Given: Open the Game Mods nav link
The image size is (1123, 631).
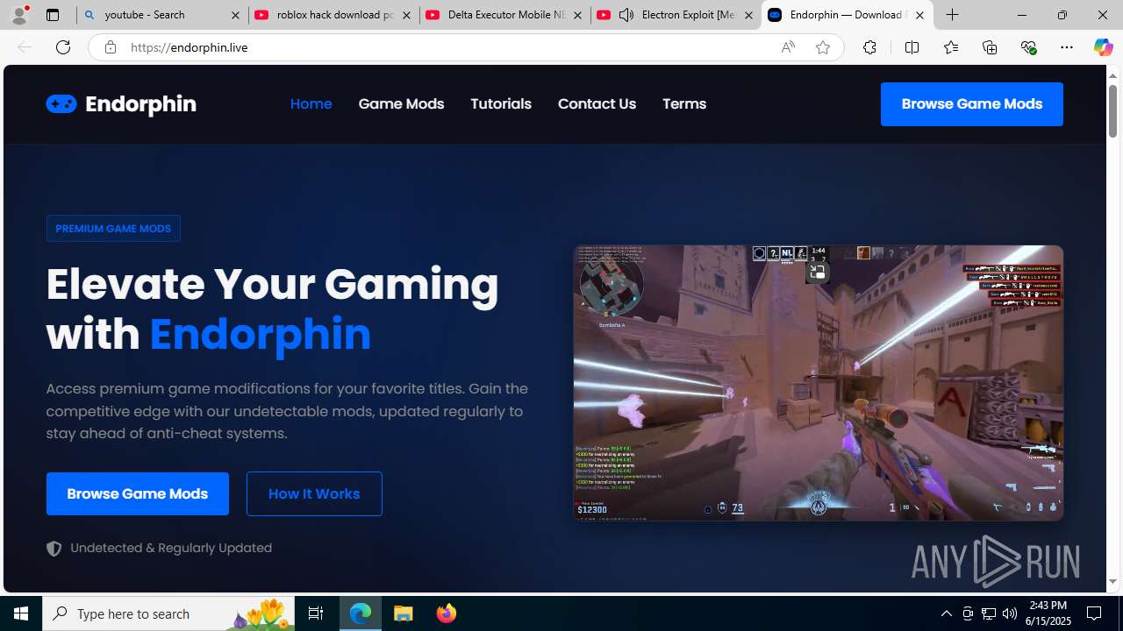Looking at the screenshot, I should coord(401,103).
